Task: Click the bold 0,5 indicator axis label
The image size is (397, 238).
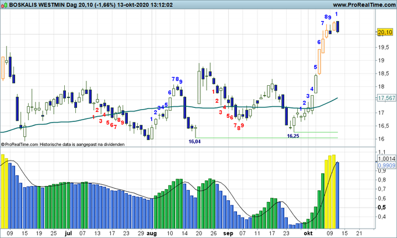Action: [382, 208]
